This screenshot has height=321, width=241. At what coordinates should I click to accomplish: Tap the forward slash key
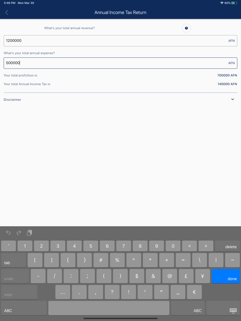54,276
